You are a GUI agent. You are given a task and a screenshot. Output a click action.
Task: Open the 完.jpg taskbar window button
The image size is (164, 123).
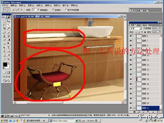coord(88,120)
